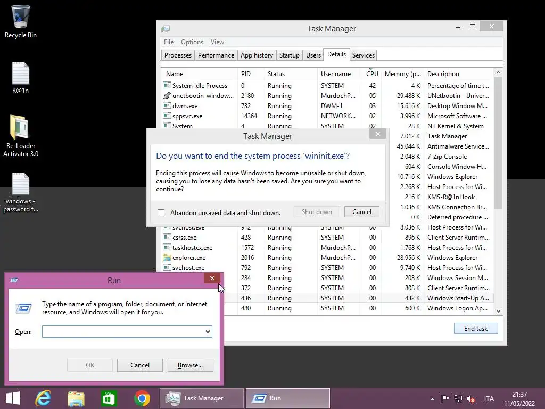Open the network tray icon
Screen dimensions: 545x409
(458, 398)
